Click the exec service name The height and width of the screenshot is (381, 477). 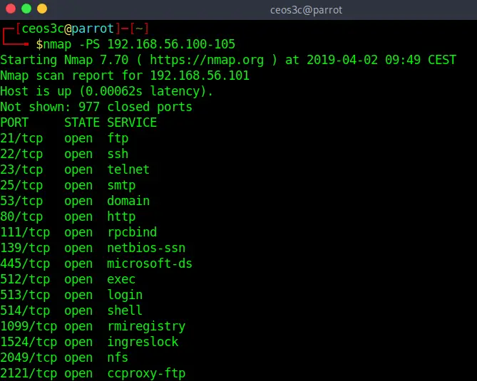click(121, 280)
